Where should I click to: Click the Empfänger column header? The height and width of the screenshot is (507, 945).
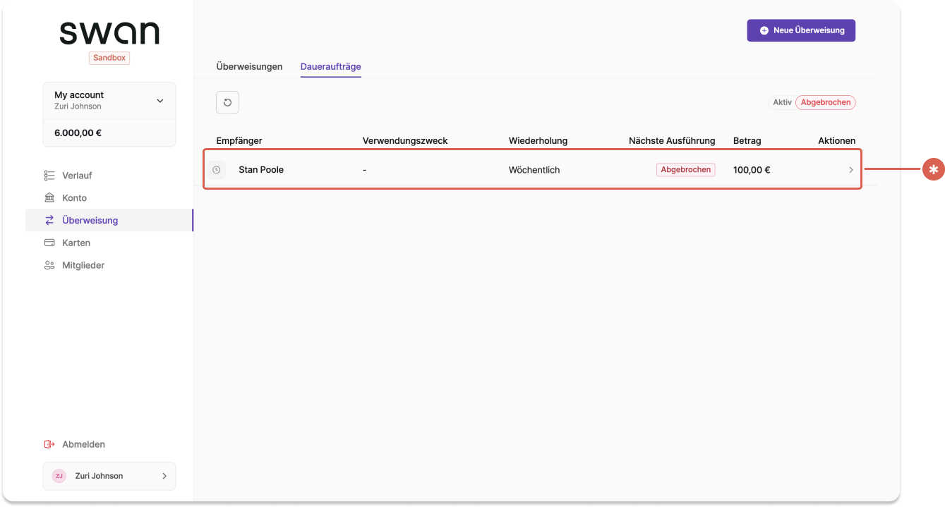click(239, 140)
